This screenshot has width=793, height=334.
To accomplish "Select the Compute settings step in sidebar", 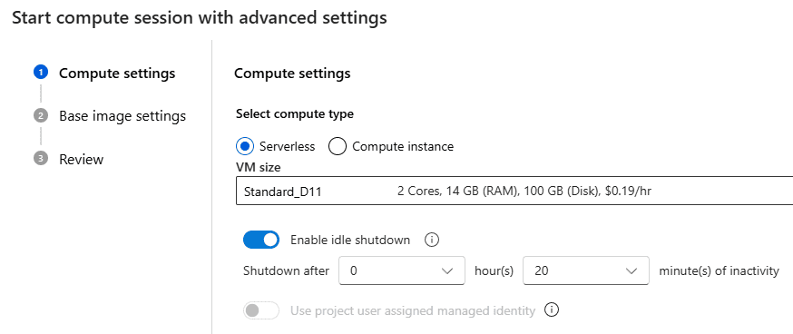I will 117,73.
